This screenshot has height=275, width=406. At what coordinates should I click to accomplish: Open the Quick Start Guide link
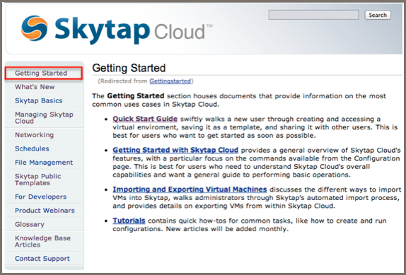(145, 119)
